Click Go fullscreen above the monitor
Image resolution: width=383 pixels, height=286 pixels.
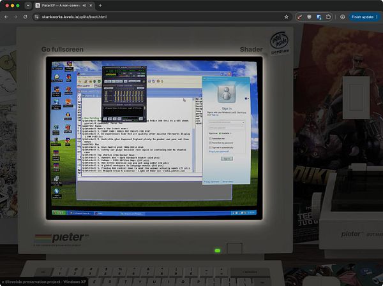click(63, 49)
